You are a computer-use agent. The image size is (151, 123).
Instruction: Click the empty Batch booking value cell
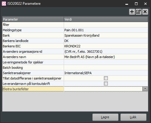pyautogui.click(x=106, y=68)
